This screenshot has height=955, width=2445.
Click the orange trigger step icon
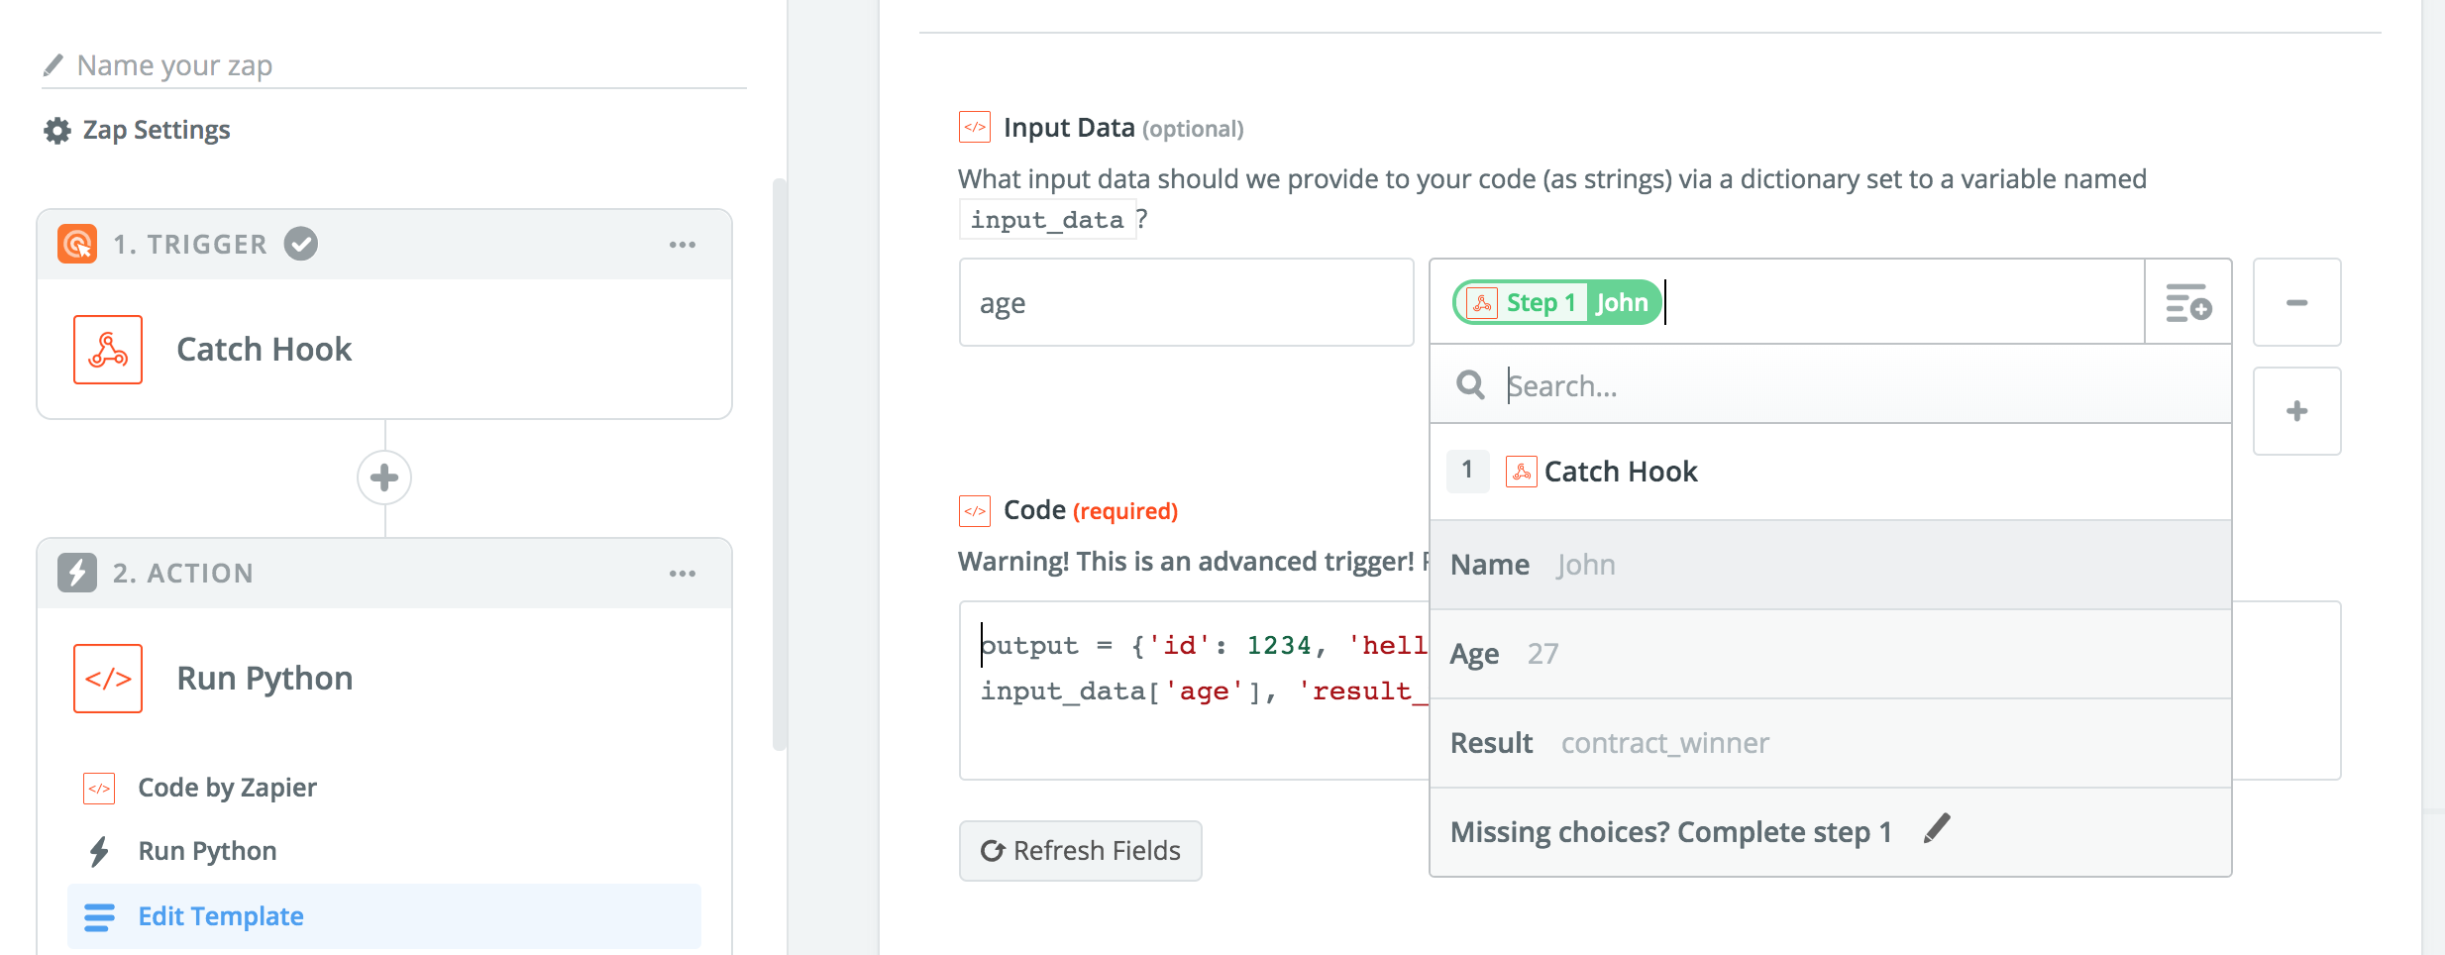coord(77,244)
